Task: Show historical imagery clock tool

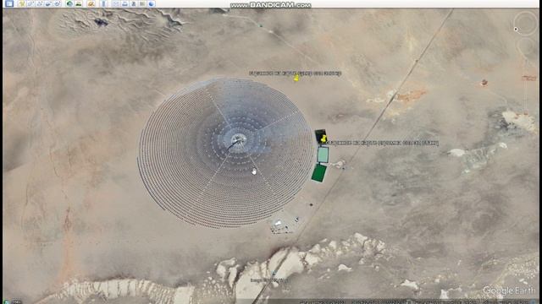Action: (69, 3)
